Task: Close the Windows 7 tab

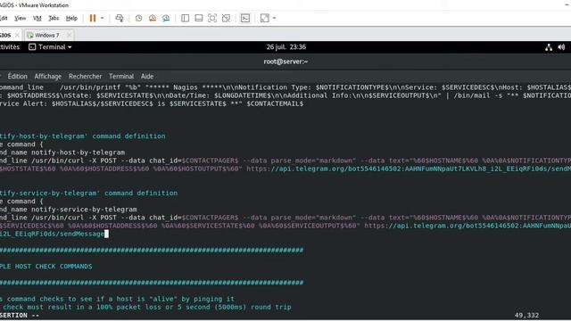Action: [69, 36]
